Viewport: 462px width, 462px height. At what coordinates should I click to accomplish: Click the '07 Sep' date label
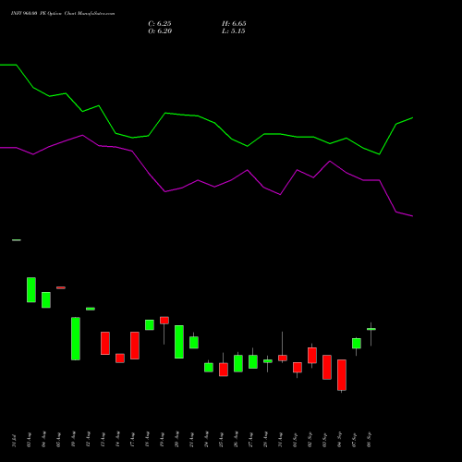tap(355, 440)
